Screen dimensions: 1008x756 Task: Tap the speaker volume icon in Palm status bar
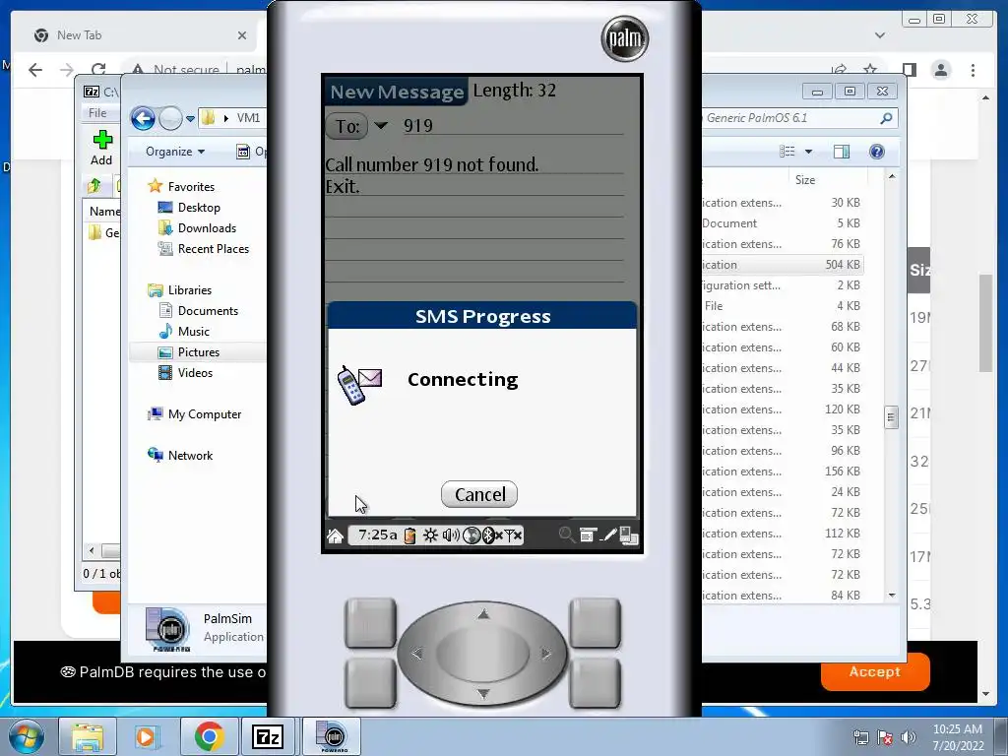coord(451,535)
